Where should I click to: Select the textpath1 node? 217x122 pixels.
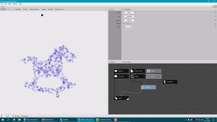tap(170, 82)
